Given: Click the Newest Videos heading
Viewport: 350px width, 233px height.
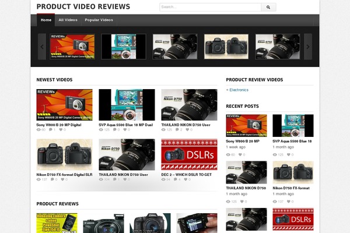Looking at the screenshot, I should tap(54, 80).
